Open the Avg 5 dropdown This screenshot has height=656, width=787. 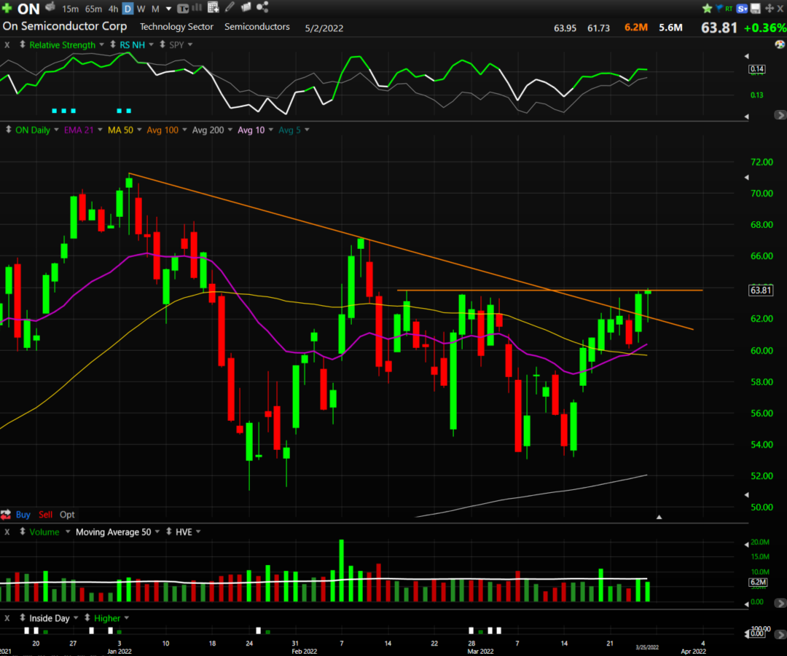(x=307, y=130)
